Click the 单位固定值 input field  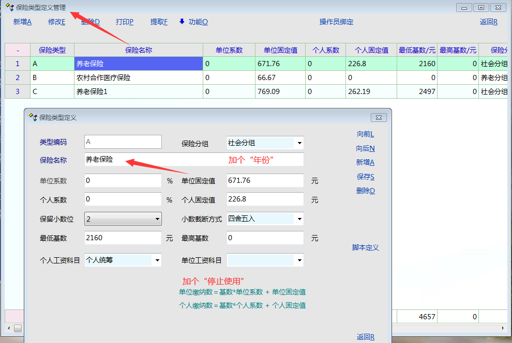coord(265,181)
